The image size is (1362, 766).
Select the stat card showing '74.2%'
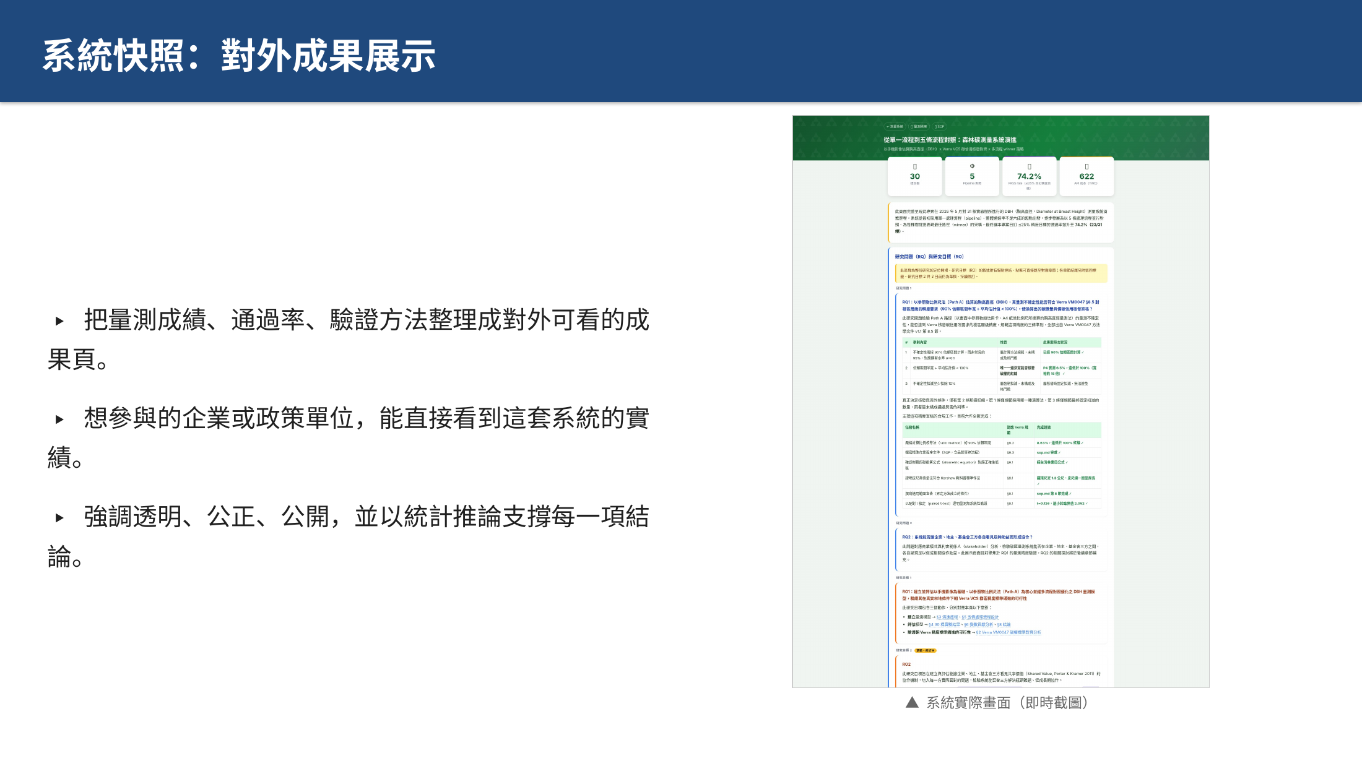(1029, 176)
